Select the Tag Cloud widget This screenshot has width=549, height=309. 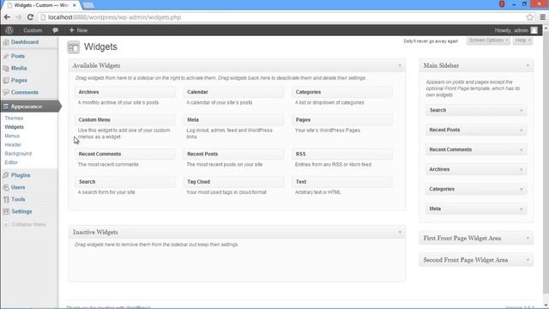pyautogui.click(x=233, y=182)
